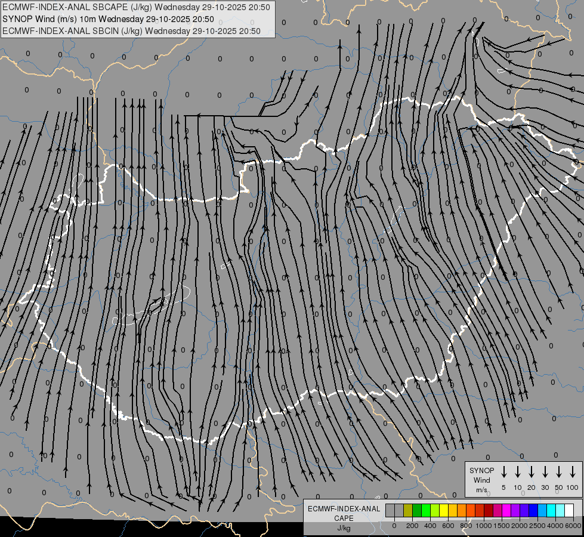Choose the sky blue swatch right of 2500
Image resolution: width=584 pixels, height=537 pixels.
(542, 510)
